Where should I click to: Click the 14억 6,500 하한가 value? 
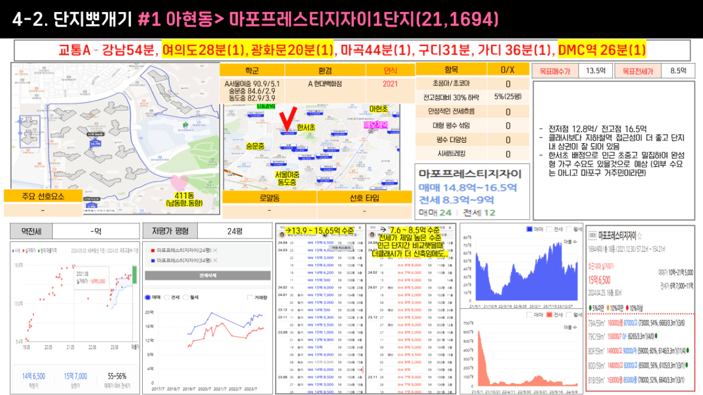click(34, 375)
